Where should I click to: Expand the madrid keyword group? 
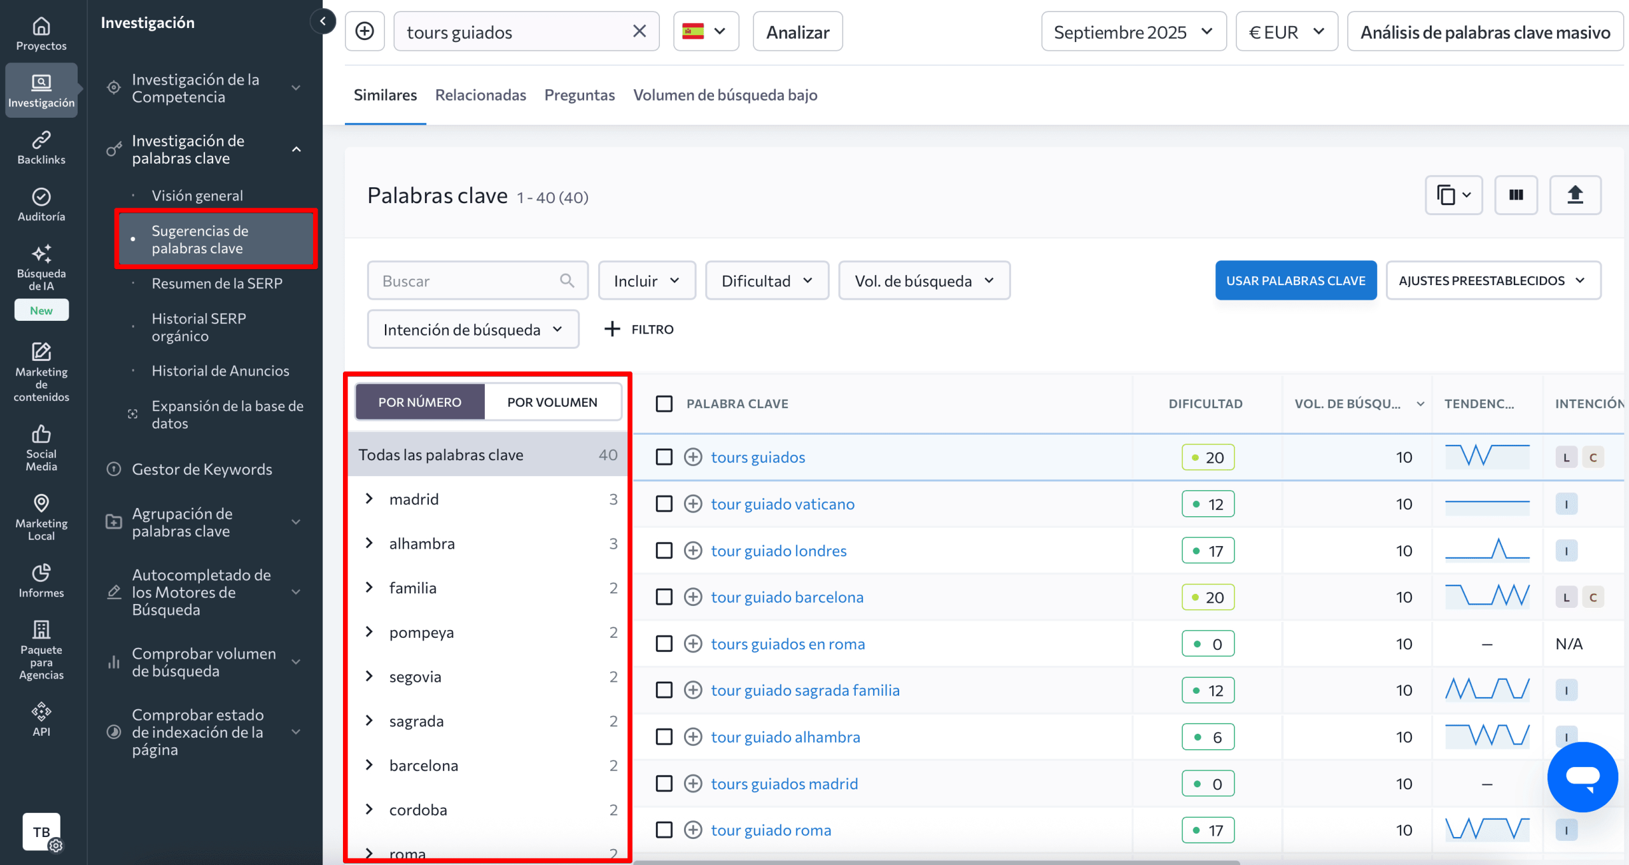(369, 498)
